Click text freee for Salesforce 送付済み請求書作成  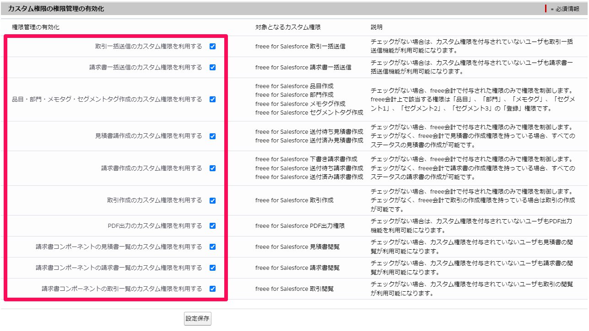point(309,177)
